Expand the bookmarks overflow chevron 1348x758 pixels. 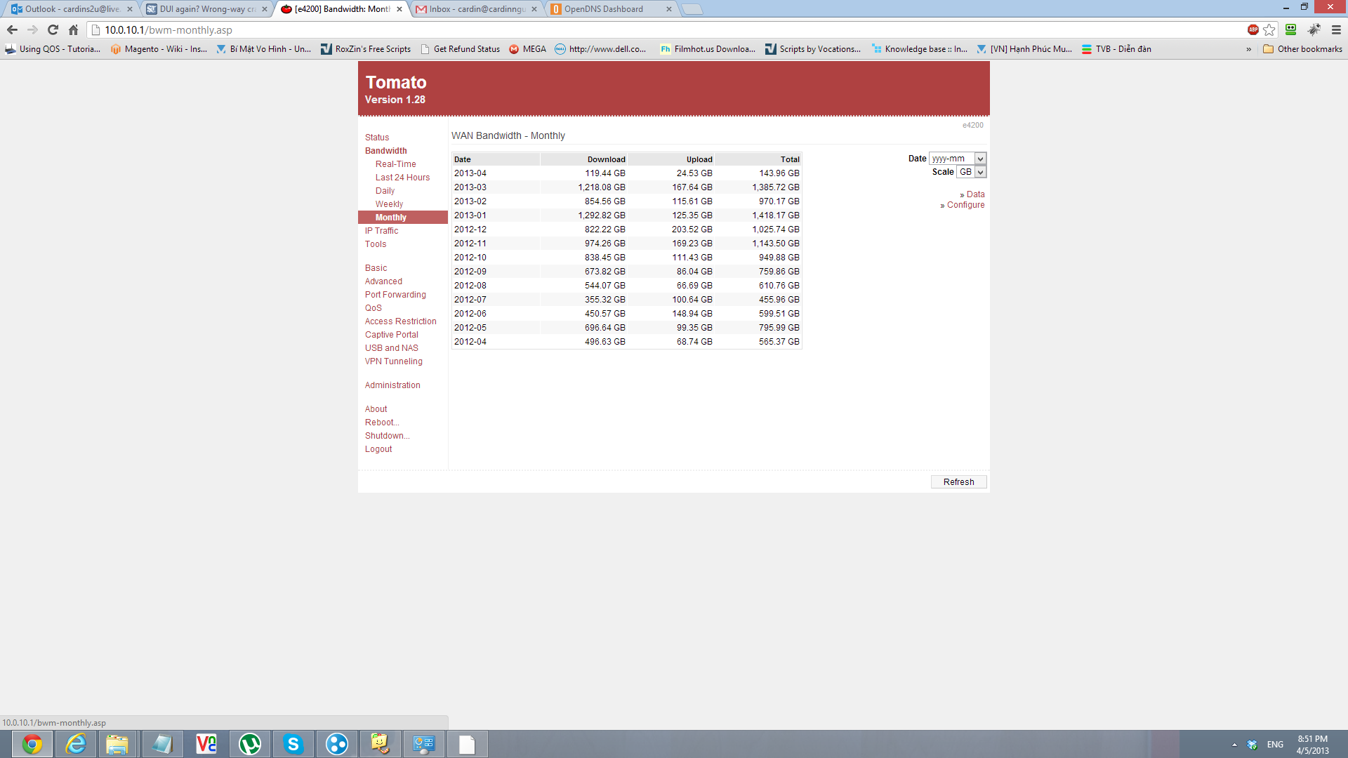[1248, 49]
